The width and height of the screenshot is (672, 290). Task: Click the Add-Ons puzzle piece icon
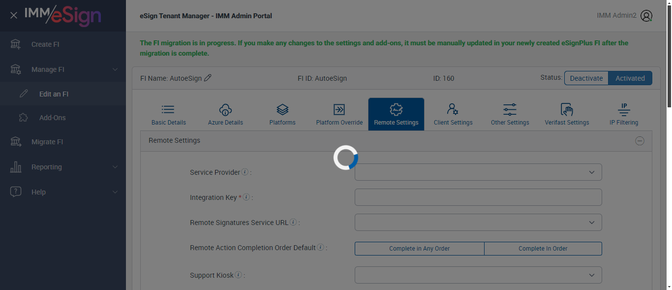coord(23,118)
